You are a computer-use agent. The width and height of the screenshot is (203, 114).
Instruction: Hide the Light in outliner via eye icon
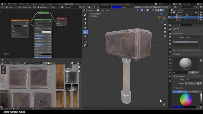coord(198,20)
